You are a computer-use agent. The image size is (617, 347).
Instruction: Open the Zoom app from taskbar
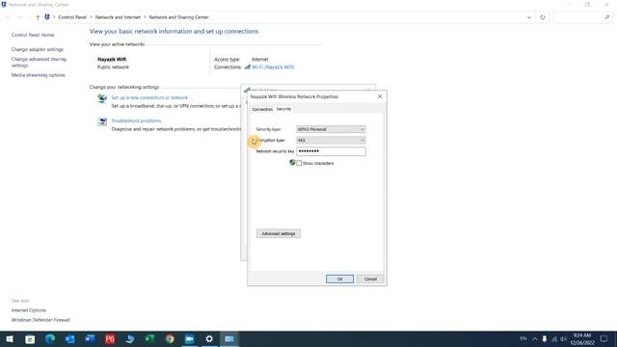coord(189,338)
